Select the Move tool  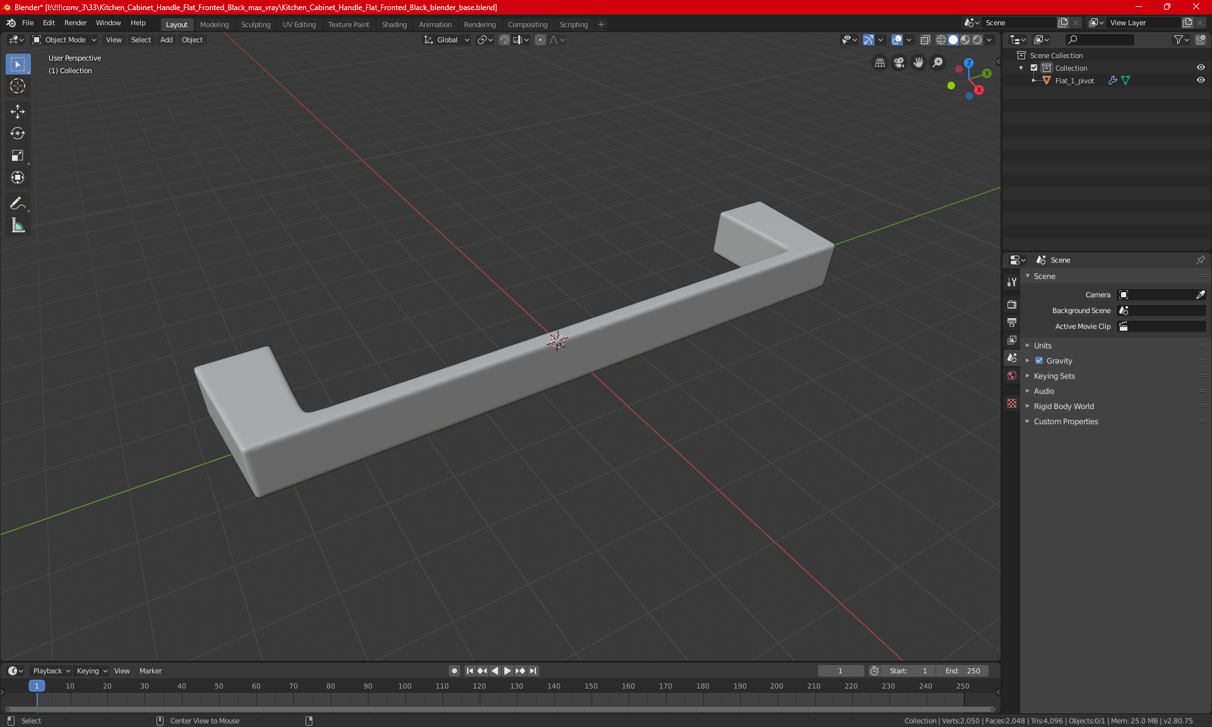click(18, 112)
